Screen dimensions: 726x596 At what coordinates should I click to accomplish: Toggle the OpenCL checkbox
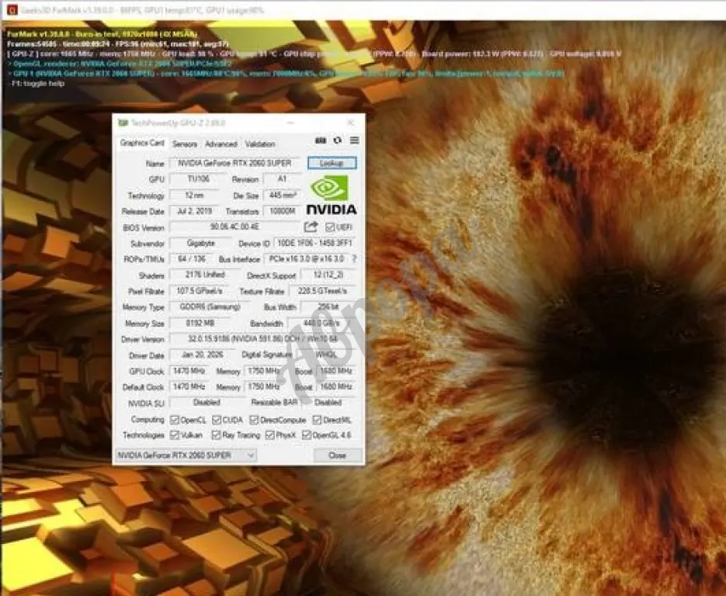(x=175, y=420)
